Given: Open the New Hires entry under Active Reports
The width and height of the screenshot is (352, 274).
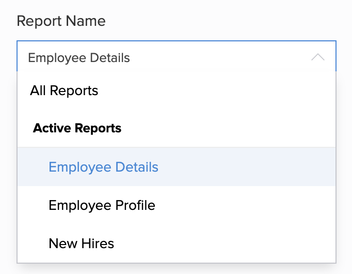Looking at the screenshot, I should coord(81,243).
